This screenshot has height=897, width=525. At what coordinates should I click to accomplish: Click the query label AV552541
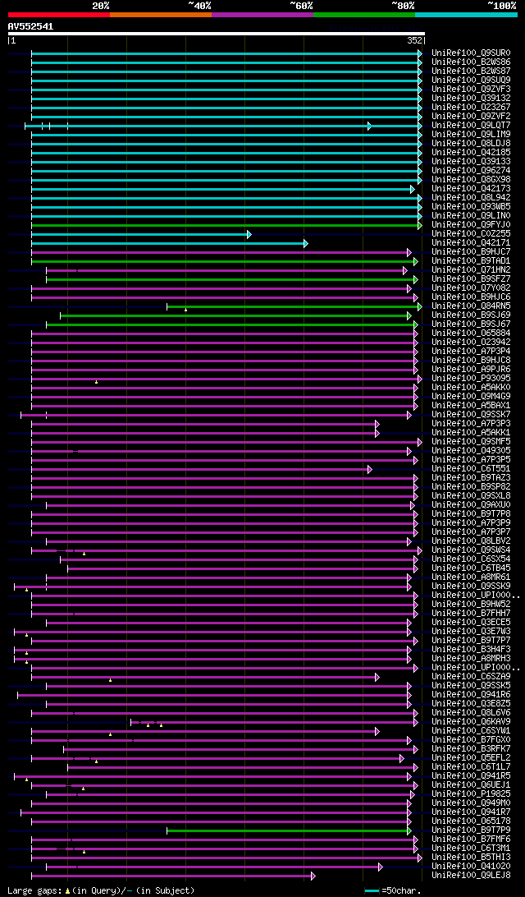31,26
